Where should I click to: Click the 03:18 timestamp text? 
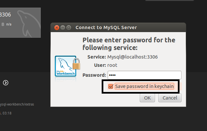pyautogui.click(x=7, y=113)
